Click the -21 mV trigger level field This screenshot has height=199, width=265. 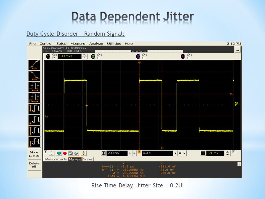pos(215,153)
